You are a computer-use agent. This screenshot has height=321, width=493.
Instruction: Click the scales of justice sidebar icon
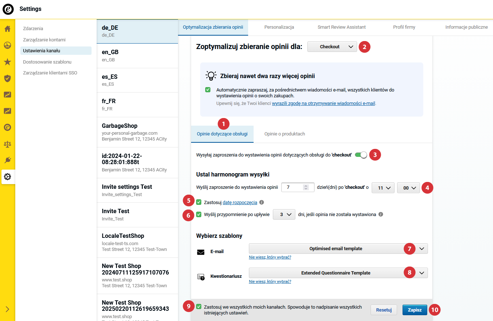click(7, 144)
